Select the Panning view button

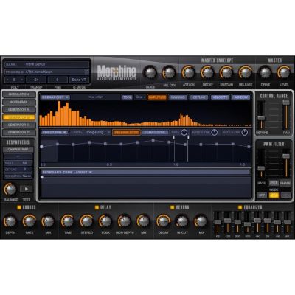178,97
